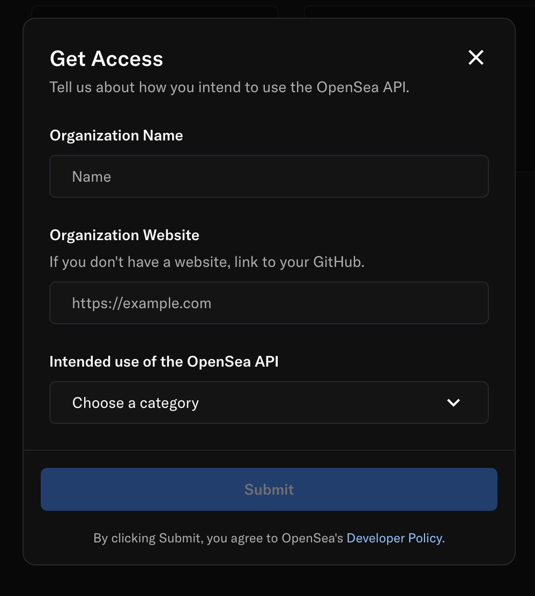Viewport: 535px width, 596px height.
Task: Expand the category chevron arrow
Action: point(453,403)
